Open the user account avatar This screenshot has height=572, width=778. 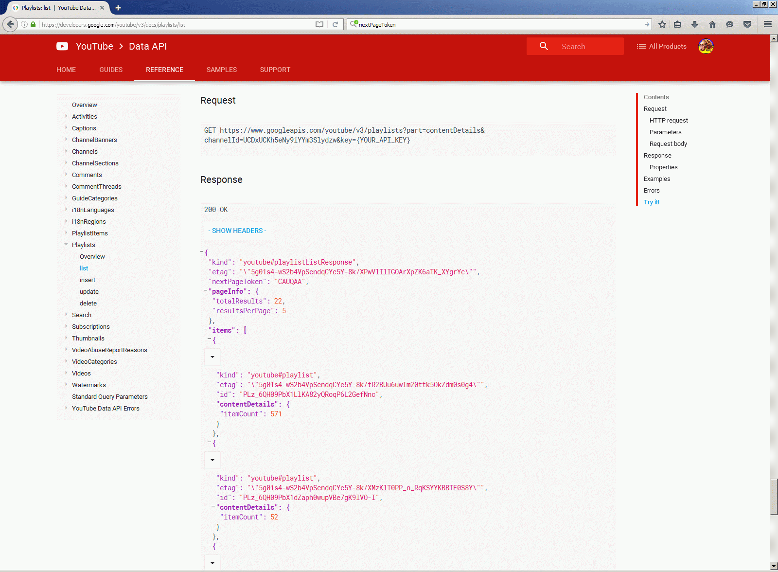point(706,46)
